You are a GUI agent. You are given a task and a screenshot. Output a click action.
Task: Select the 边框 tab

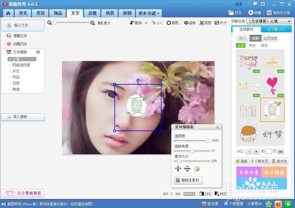click(92, 13)
